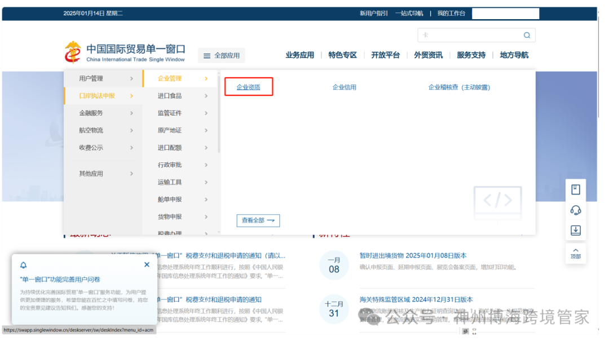
Task: Open news 暂时进出境货物 2025年01月08日版本
Action: pyautogui.click(x=413, y=255)
